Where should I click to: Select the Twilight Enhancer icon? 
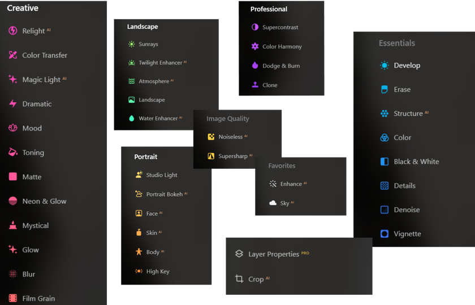point(131,63)
